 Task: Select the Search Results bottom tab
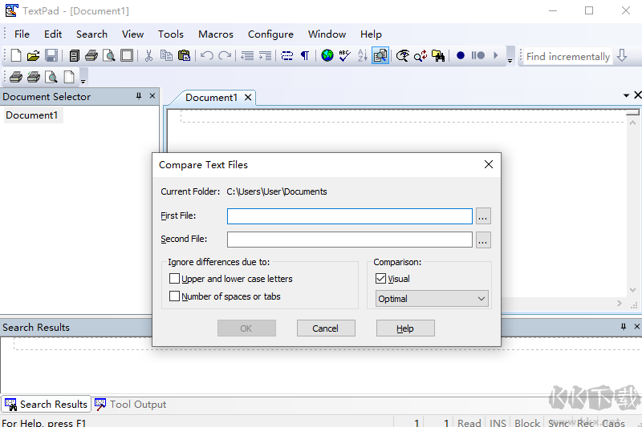[x=46, y=405]
